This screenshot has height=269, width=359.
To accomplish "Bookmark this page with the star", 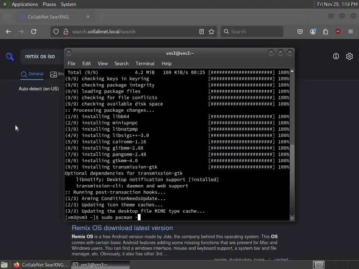I will click(x=211, y=32).
